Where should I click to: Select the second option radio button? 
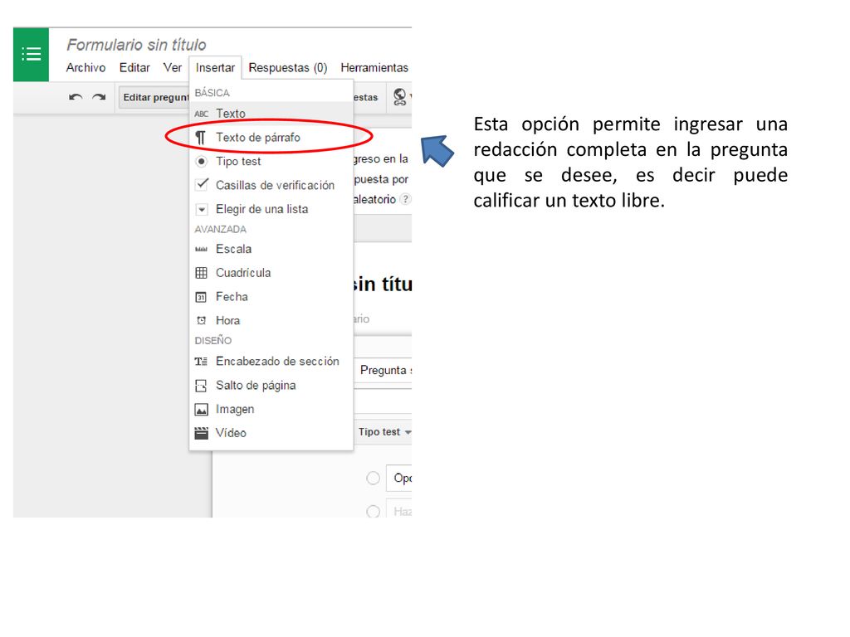(373, 511)
